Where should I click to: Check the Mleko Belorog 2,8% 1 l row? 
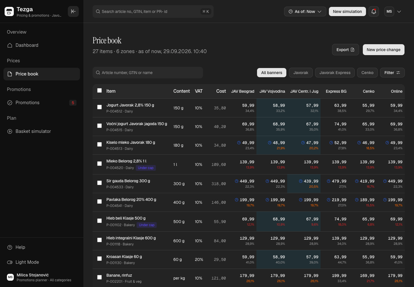(99, 164)
